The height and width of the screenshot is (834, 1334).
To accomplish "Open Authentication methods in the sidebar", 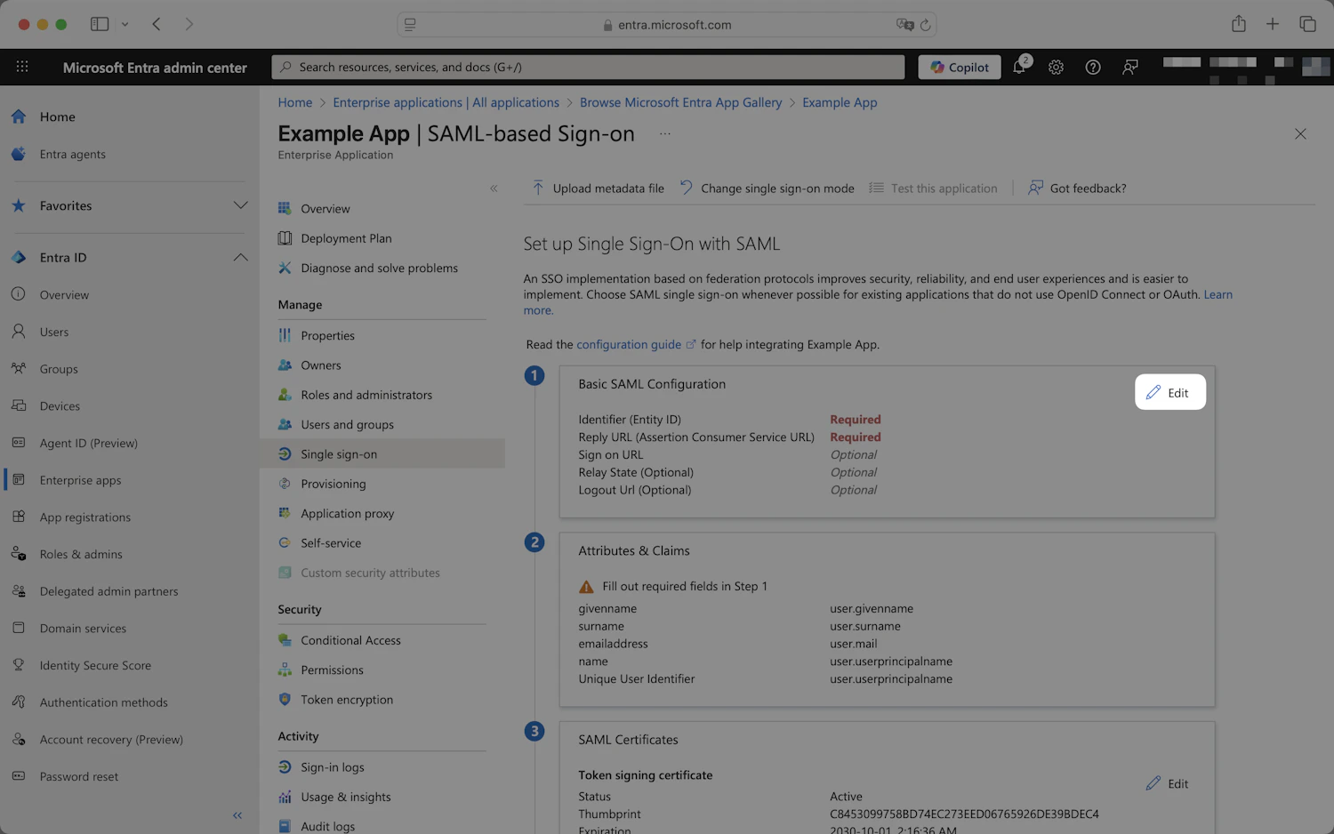I will click(x=103, y=702).
